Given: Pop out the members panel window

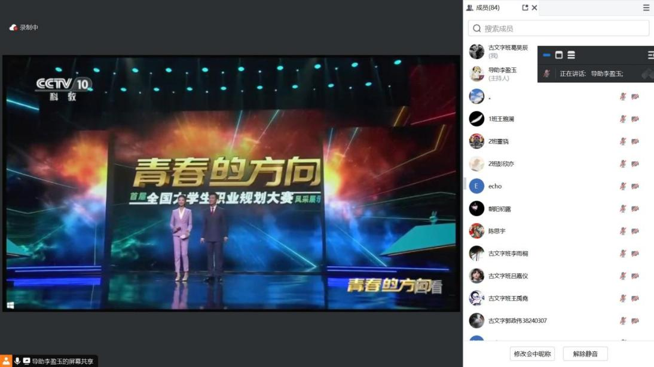Looking at the screenshot, I should click(x=525, y=8).
